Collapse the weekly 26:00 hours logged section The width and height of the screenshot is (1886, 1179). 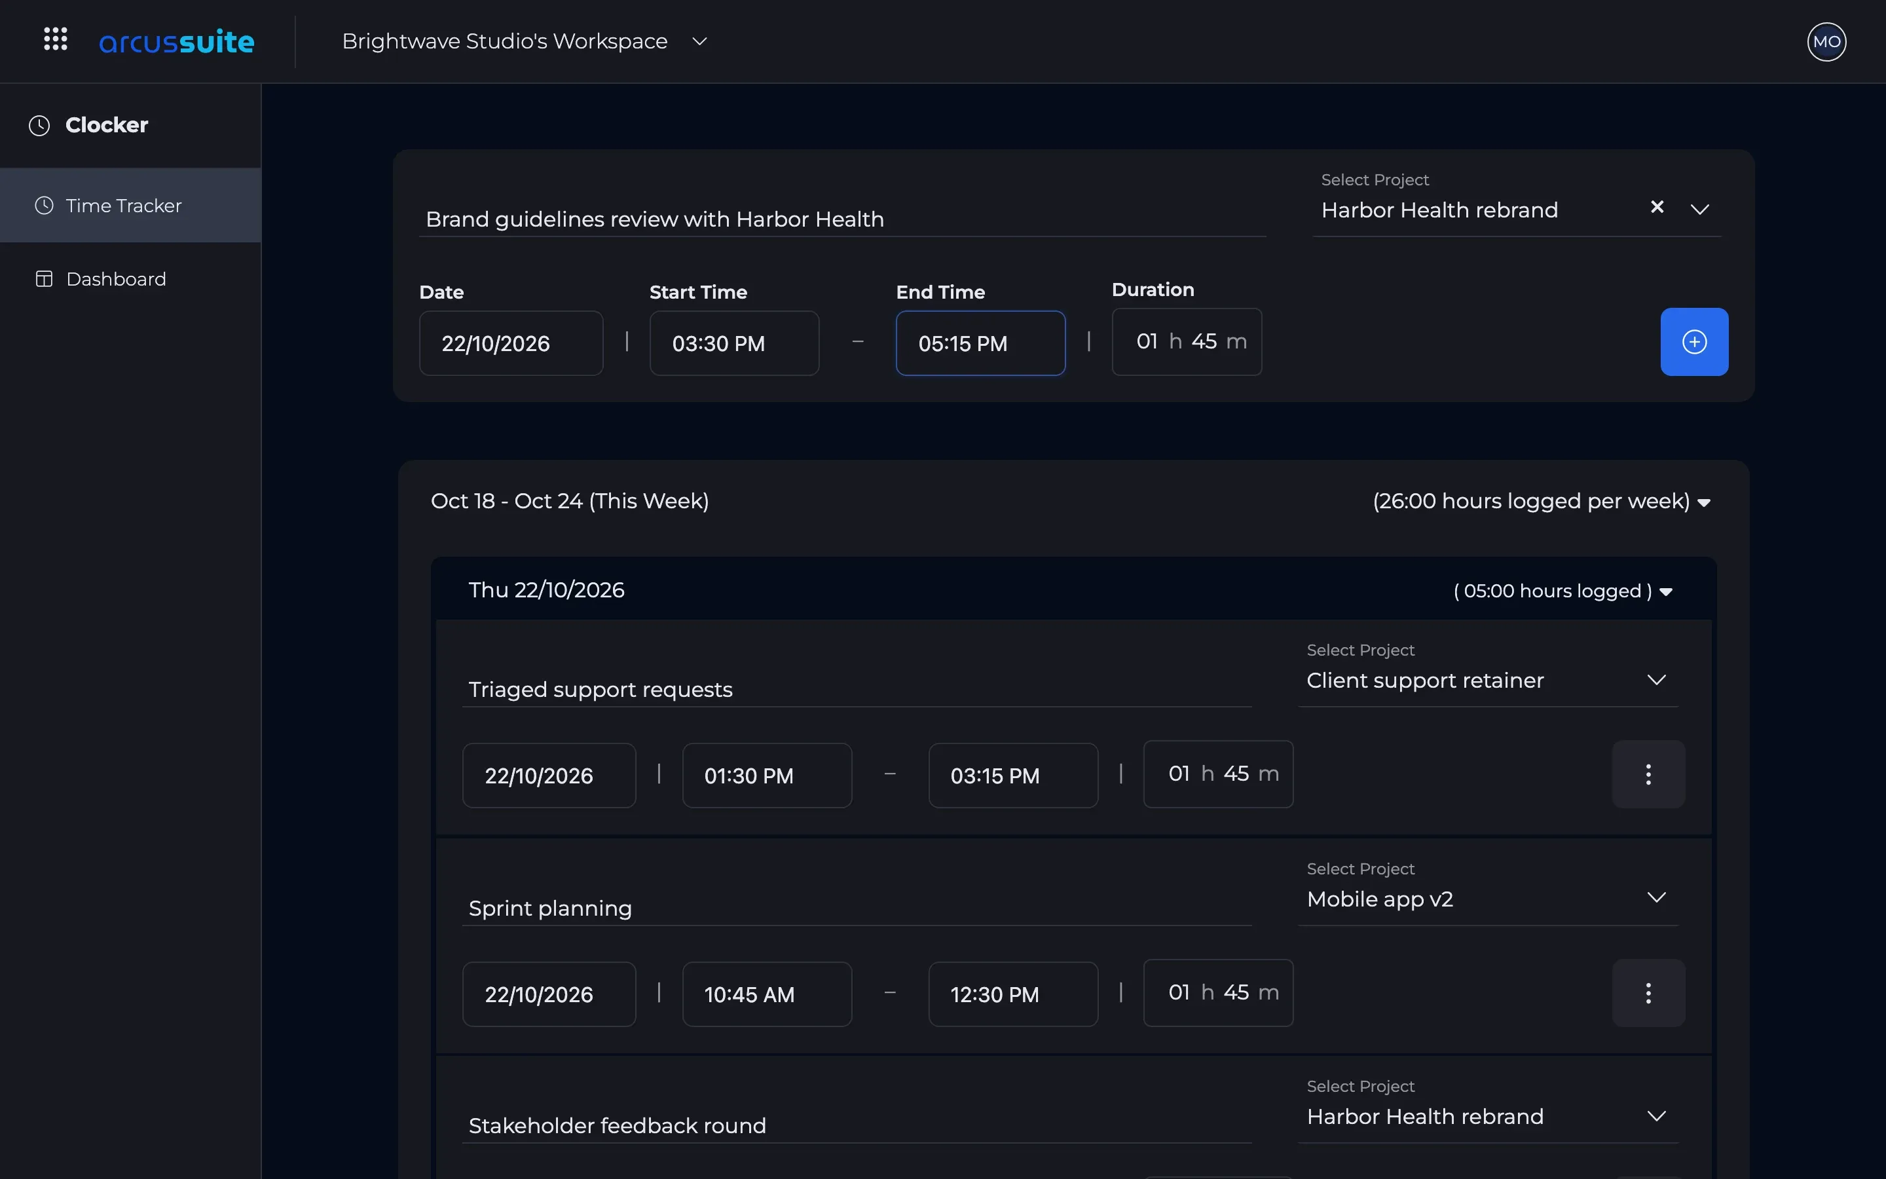(x=1704, y=503)
